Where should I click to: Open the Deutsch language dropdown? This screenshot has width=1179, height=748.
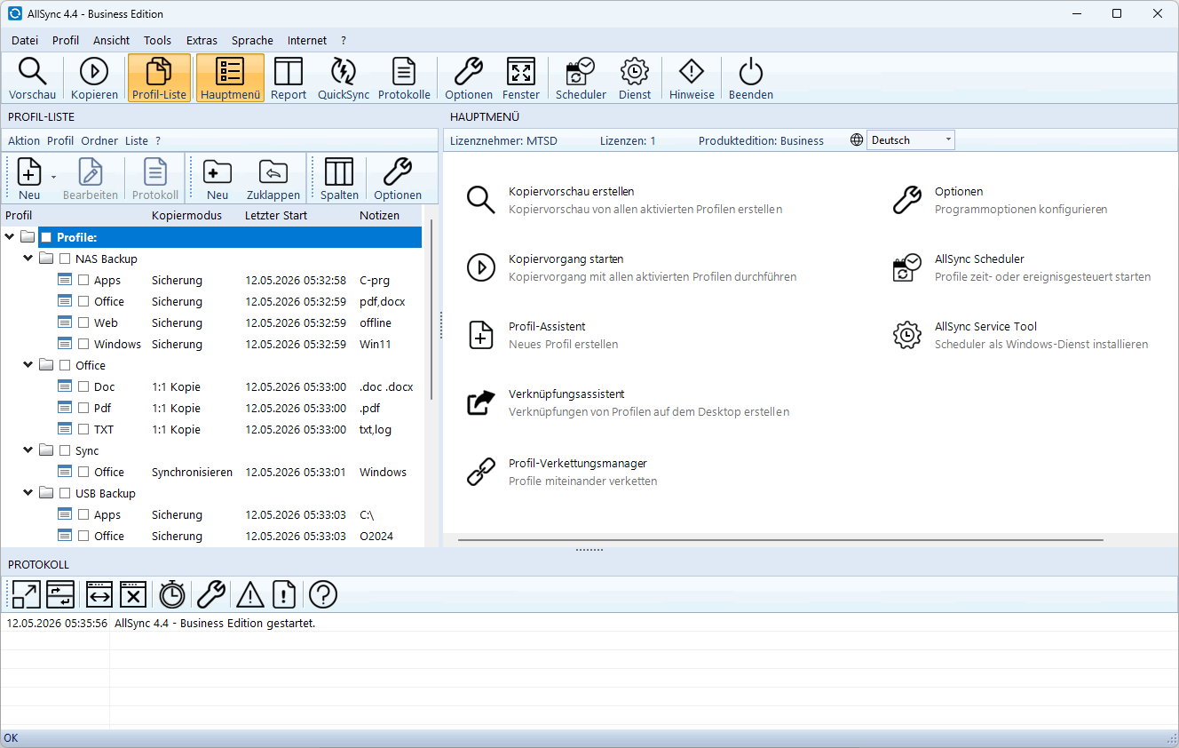coord(910,139)
